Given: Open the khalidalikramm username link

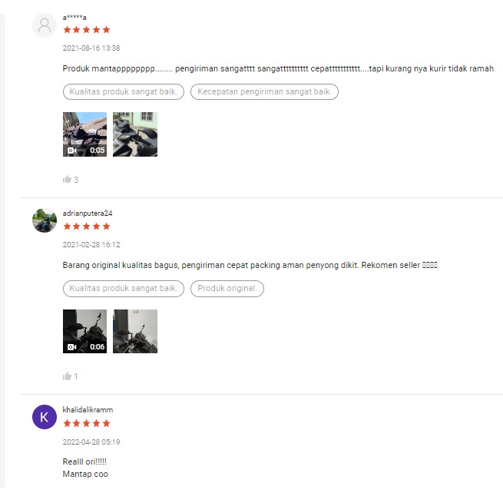Looking at the screenshot, I should 88,409.
